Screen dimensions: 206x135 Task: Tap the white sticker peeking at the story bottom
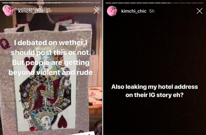click(85, 133)
